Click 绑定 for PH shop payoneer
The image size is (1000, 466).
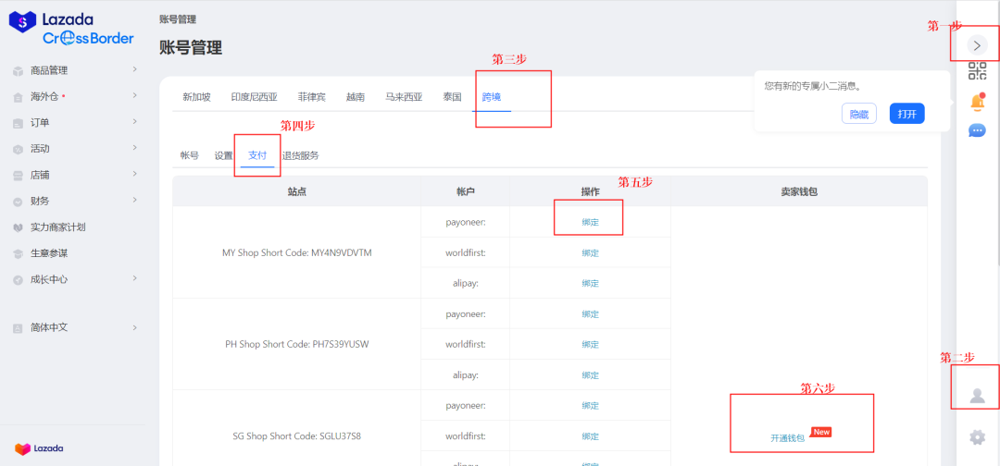[591, 313]
